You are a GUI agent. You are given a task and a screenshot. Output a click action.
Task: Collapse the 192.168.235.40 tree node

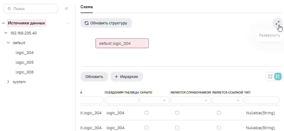tap(6, 33)
